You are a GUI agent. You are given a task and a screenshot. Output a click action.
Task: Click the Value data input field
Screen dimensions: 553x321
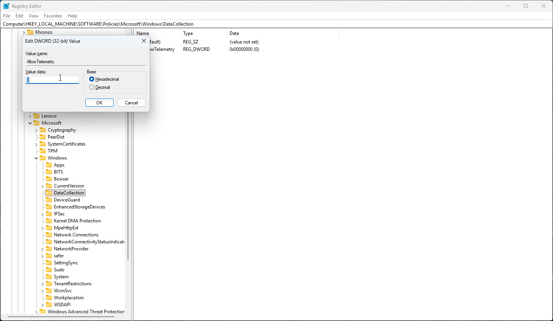pyautogui.click(x=52, y=80)
